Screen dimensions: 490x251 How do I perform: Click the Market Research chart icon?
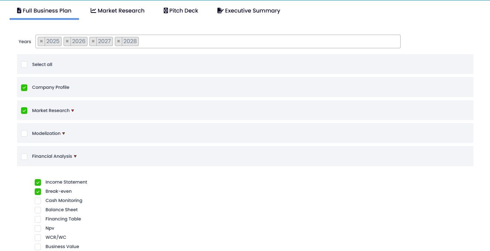[x=93, y=11]
